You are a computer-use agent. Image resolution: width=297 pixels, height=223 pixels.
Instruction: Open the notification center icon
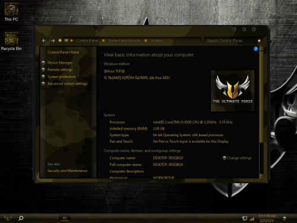pos(285,218)
